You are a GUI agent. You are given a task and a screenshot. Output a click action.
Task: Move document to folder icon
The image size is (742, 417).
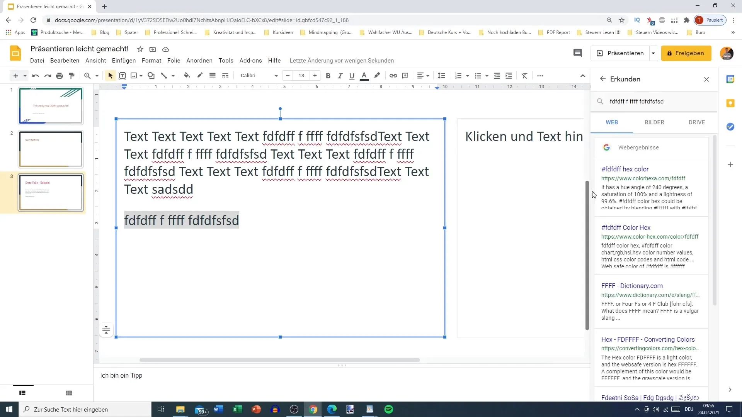(153, 49)
